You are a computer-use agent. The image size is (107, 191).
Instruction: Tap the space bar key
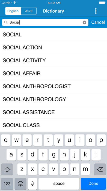tap(59, 184)
